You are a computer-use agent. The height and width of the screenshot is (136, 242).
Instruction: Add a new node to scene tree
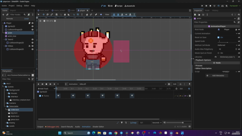click(3, 14)
